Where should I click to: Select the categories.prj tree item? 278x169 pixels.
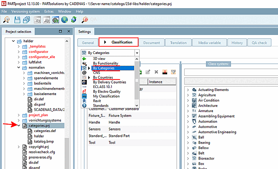39,126
